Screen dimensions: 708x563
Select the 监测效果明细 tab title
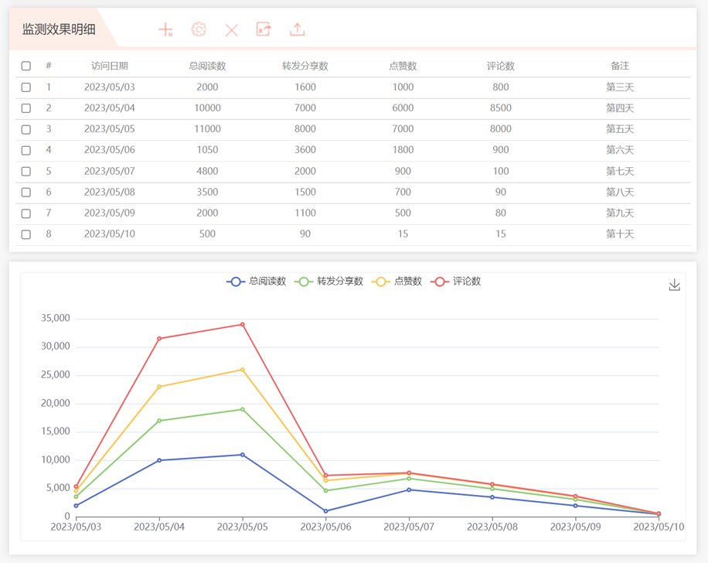pos(59,29)
